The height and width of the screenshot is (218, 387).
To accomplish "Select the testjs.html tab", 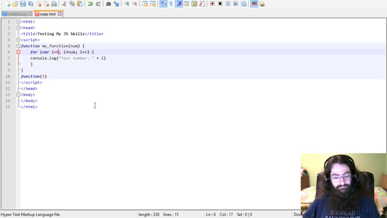I will click(47, 14).
